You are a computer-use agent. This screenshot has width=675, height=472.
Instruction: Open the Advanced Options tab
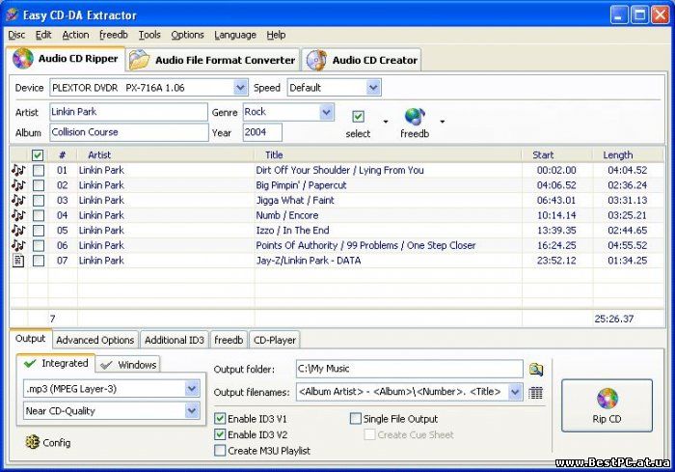[95, 340]
